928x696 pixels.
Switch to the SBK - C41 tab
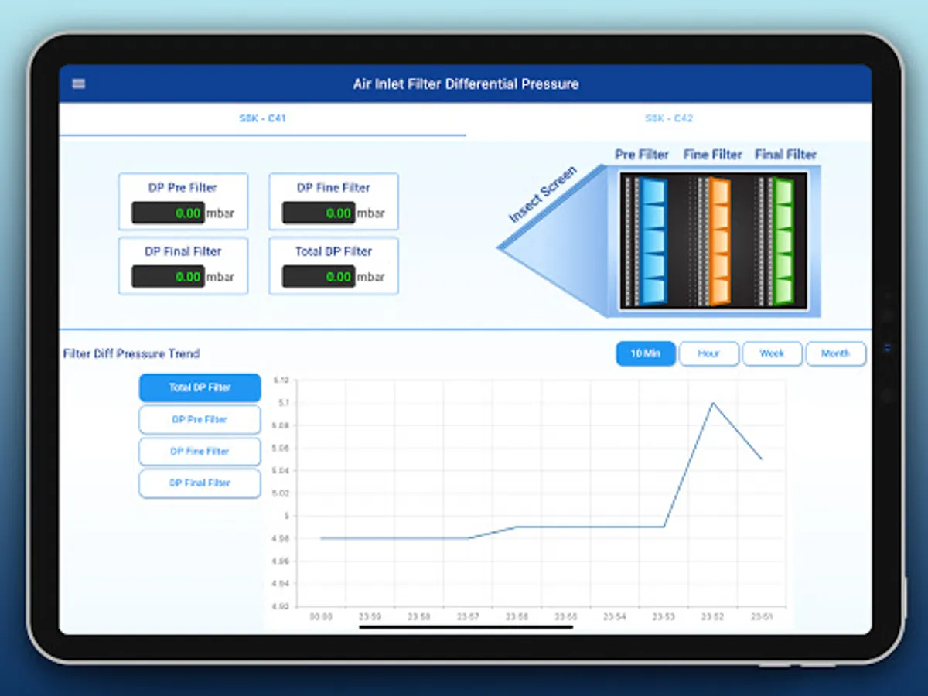[x=262, y=119]
